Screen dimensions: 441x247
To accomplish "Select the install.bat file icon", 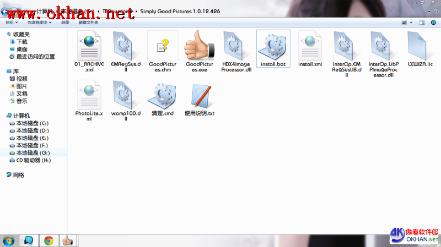I will point(273,46).
